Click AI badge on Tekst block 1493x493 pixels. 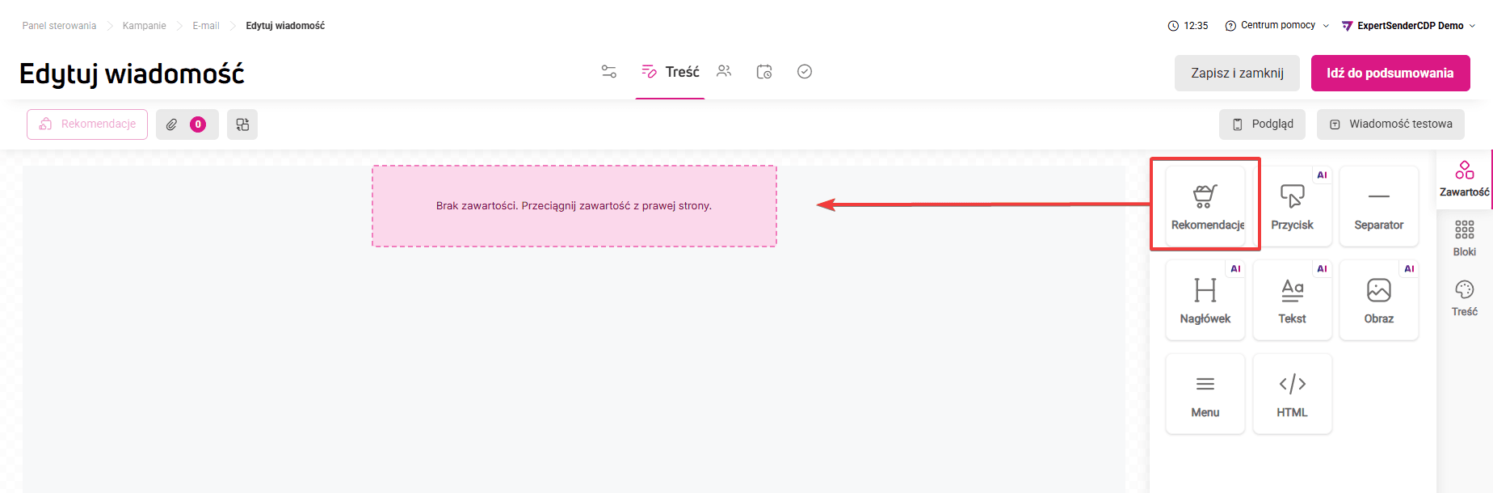[x=1322, y=268]
